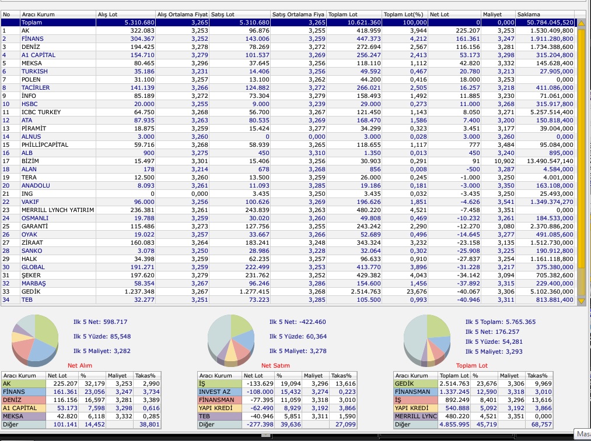591x441 pixels.
Task: Sort main table by the No column header
Action: click(x=10, y=15)
